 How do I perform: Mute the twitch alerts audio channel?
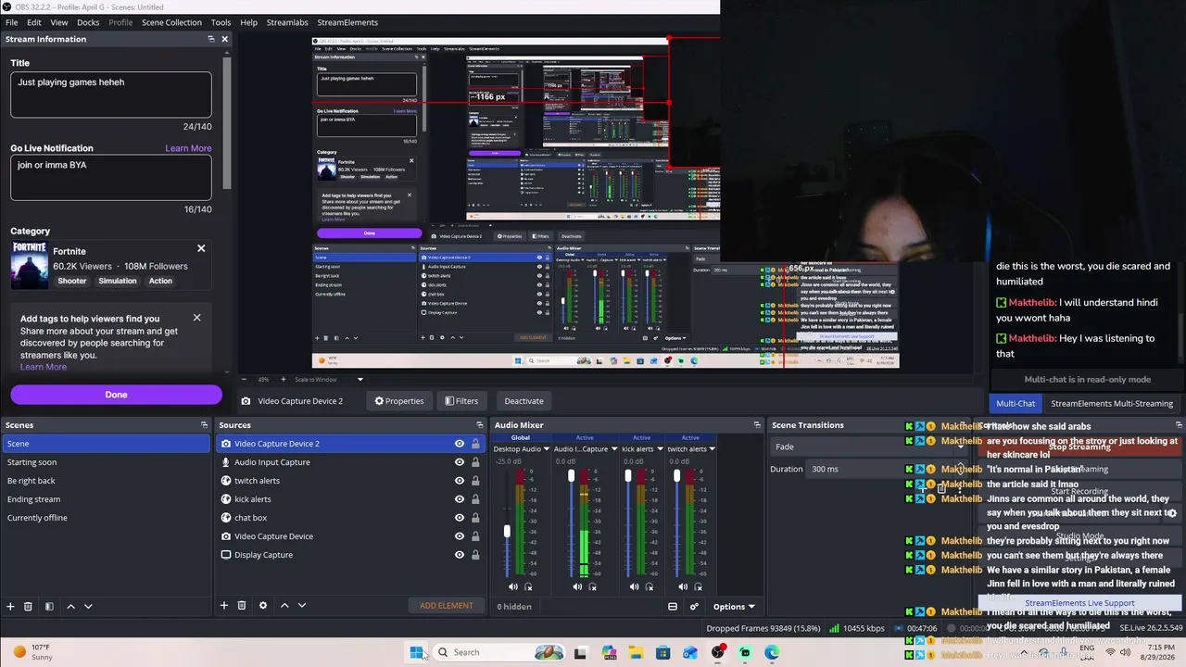tap(683, 586)
